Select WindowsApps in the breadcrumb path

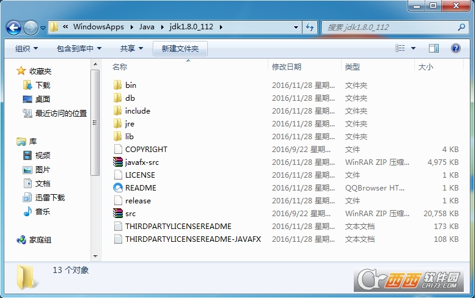click(x=98, y=27)
